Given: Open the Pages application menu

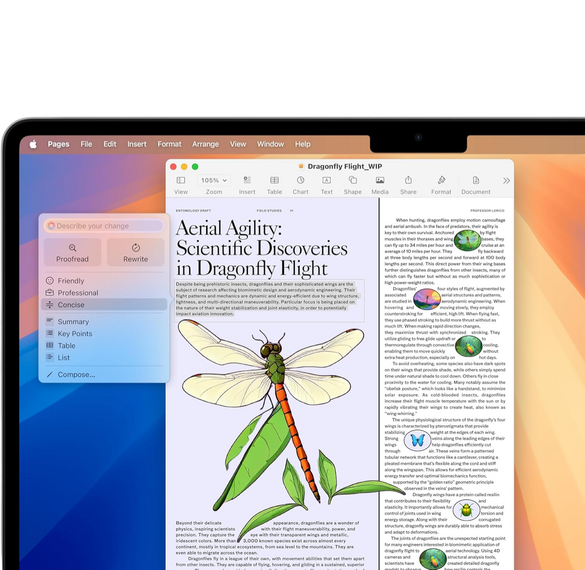Looking at the screenshot, I should pyautogui.click(x=59, y=144).
